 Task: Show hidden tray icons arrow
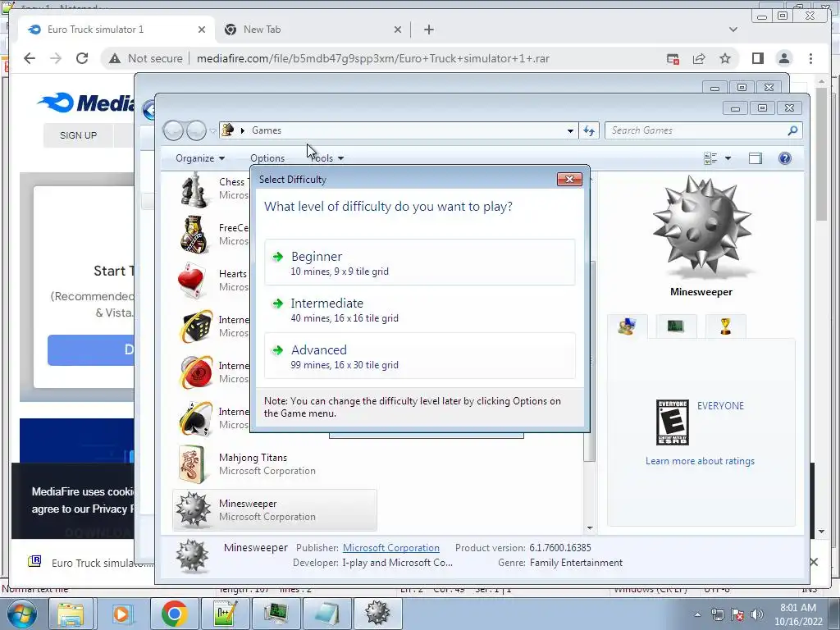697,614
